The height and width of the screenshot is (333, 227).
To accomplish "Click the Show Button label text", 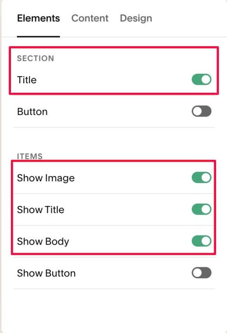I will [x=46, y=273].
